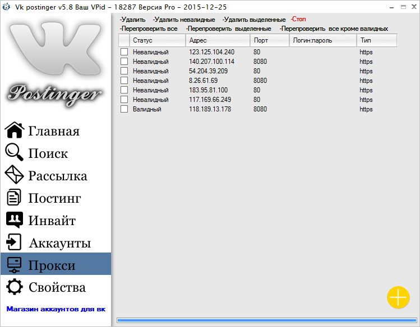Tick checkbox for proxy 123.125.104.240
Screen dimensions: 420x327
point(124,52)
